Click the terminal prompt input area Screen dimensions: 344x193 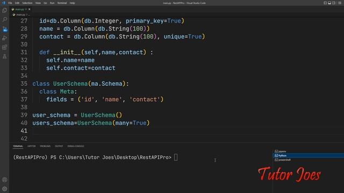pos(176,157)
